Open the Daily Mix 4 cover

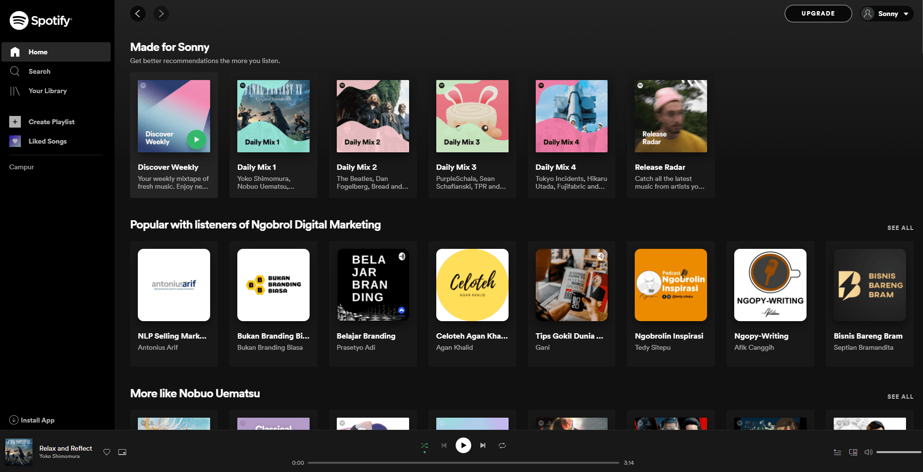click(x=572, y=116)
